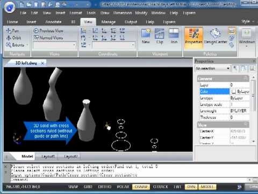
Task: Toggle ORTHO mode in status bar
Action: click(x=105, y=187)
